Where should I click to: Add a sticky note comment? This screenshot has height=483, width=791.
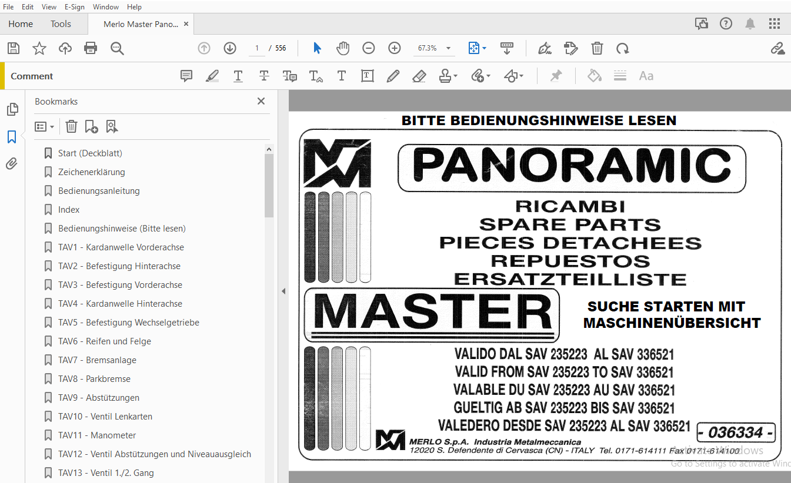[x=186, y=76]
